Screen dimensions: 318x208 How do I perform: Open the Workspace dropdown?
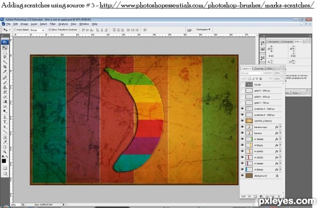(203, 30)
